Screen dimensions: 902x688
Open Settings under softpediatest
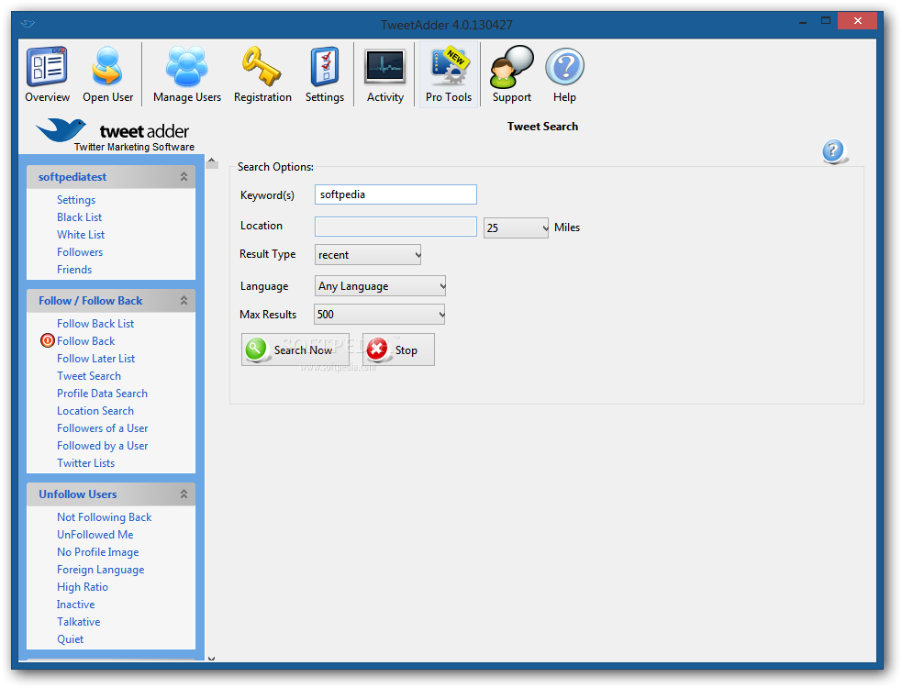click(76, 200)
